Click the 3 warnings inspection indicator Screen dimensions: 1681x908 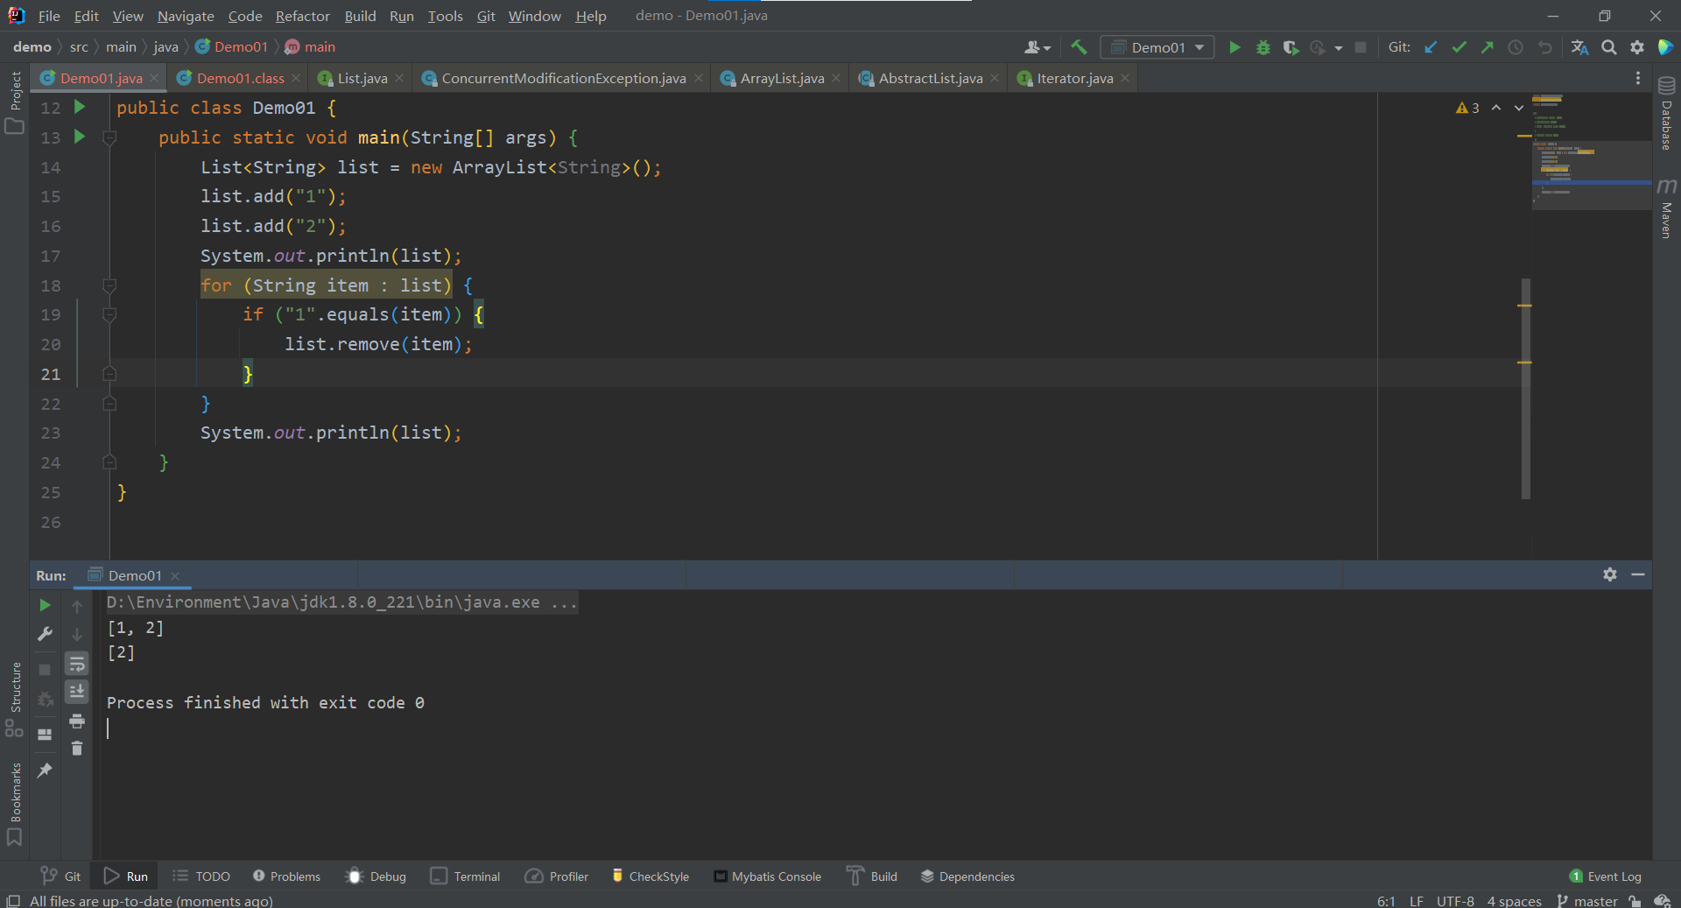(x=1467, y=108)
